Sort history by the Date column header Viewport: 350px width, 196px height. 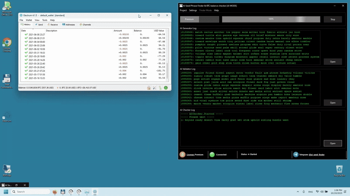24,31
